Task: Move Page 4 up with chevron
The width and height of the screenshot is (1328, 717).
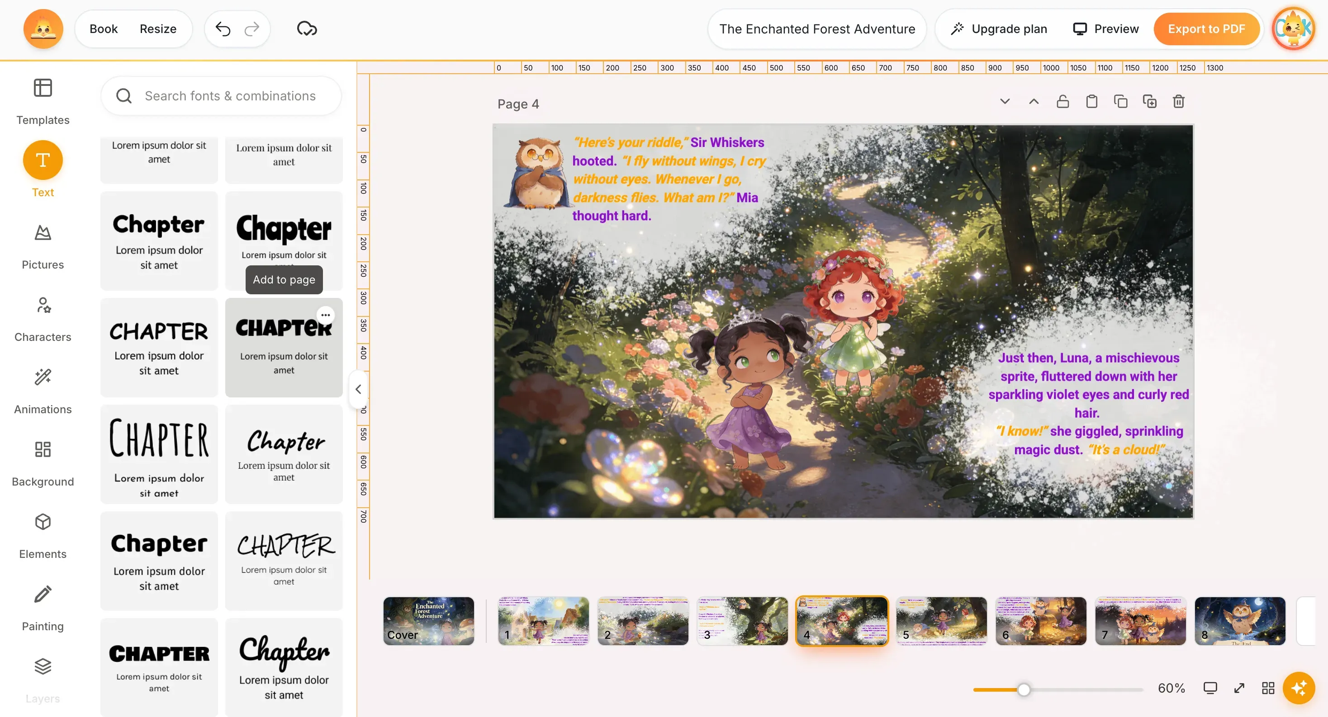Action: [1034, 101]
